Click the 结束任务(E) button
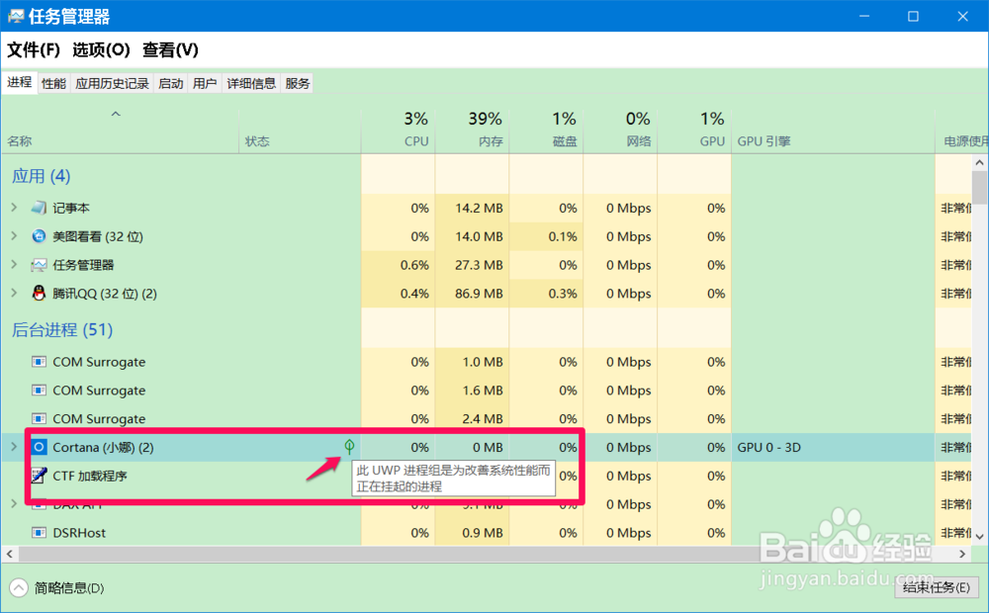The image size is (989, 613). click(x=936, y=587)
